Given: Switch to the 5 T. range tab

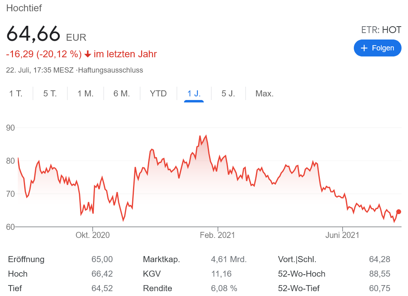Looking at the screenshot, I should pyautogui.click(x=50, y=94).
